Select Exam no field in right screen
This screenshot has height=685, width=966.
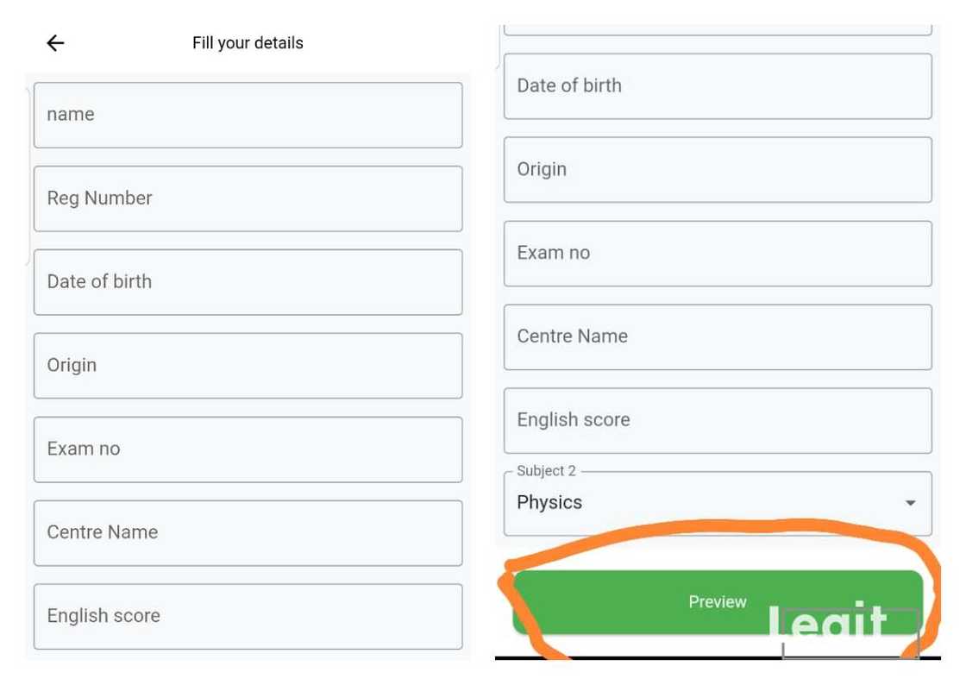pyautogui.click(x=718, y=254)
